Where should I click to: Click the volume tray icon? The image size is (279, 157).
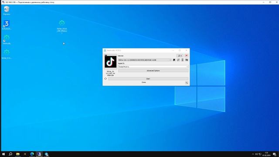tap(256, 154)
